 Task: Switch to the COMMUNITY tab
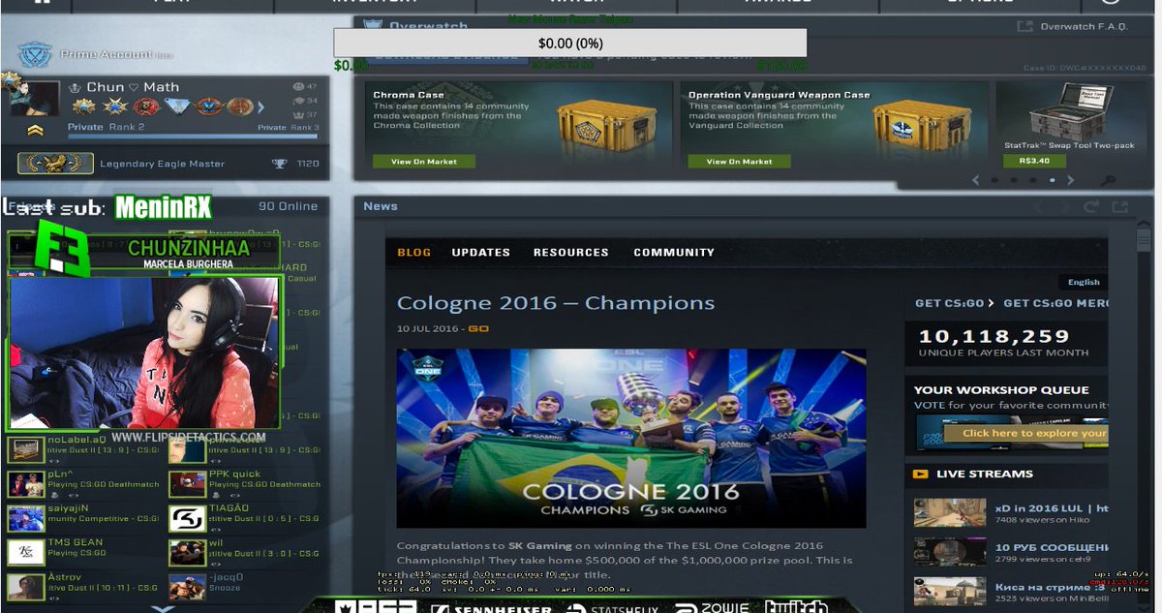point(674,253)
